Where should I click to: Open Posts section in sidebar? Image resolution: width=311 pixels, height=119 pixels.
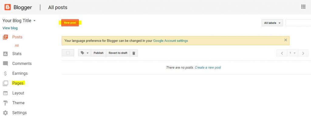point(17,37)
